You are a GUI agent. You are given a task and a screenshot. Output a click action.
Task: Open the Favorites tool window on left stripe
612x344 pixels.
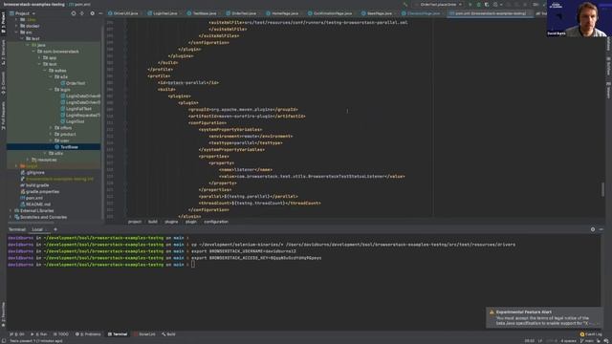3,314
